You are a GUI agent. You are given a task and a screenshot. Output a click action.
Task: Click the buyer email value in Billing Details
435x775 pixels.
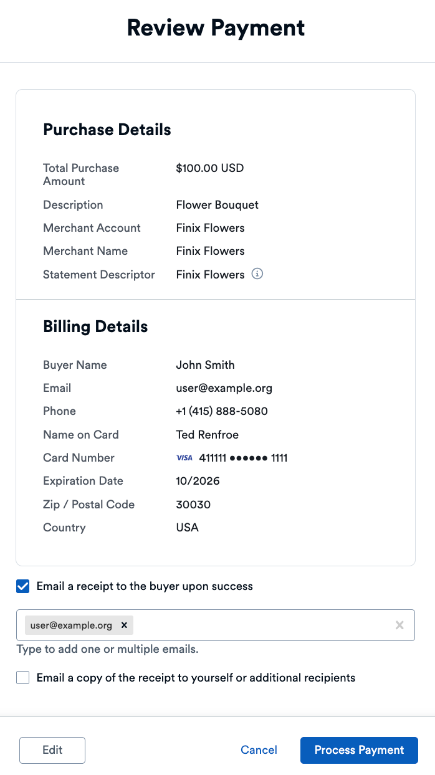(224, 388)
